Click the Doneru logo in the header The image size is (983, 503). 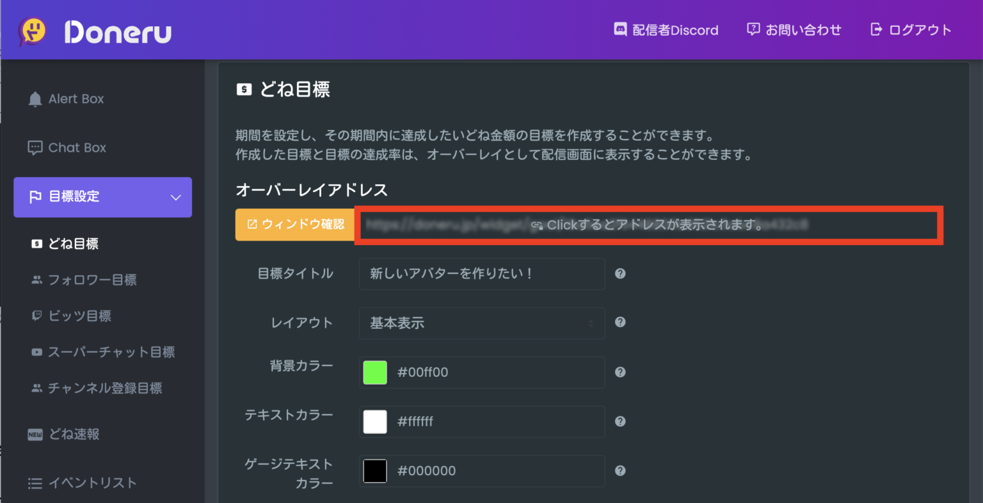point(95,29)
